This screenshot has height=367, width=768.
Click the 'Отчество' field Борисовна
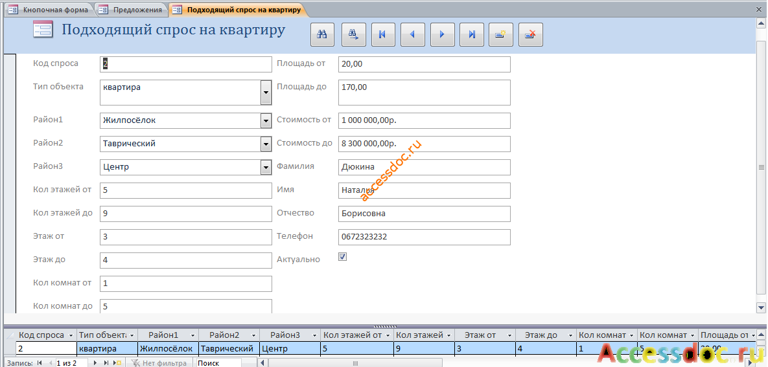click(x=424, y=214)
